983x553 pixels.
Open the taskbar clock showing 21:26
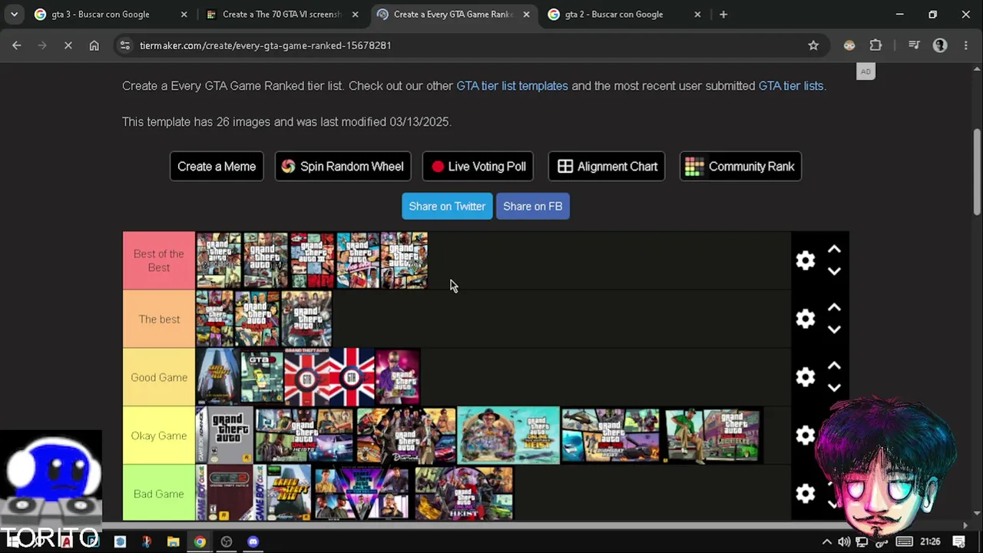coord(930,541)
